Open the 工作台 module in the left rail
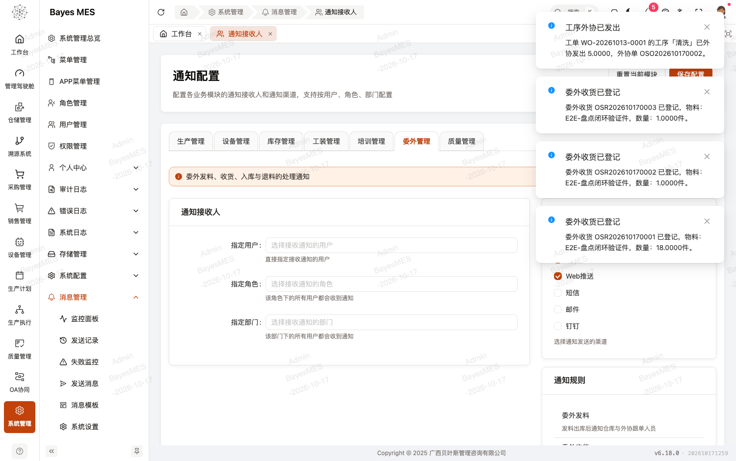Screen dimensions: 736x461 [x=20, y=45]
